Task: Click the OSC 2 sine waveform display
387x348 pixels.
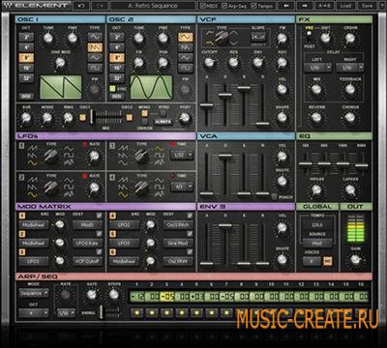Action: (x=151, y=87)
